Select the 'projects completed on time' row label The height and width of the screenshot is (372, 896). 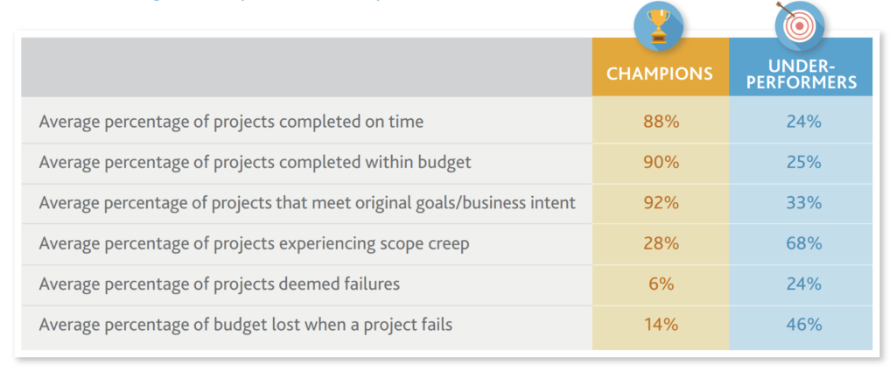coord(231,123)
